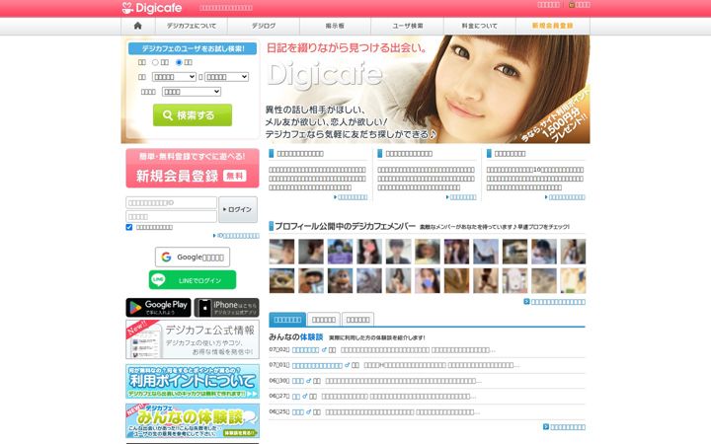Click the みんなの体験談 section heading

[x=295, y=337]
